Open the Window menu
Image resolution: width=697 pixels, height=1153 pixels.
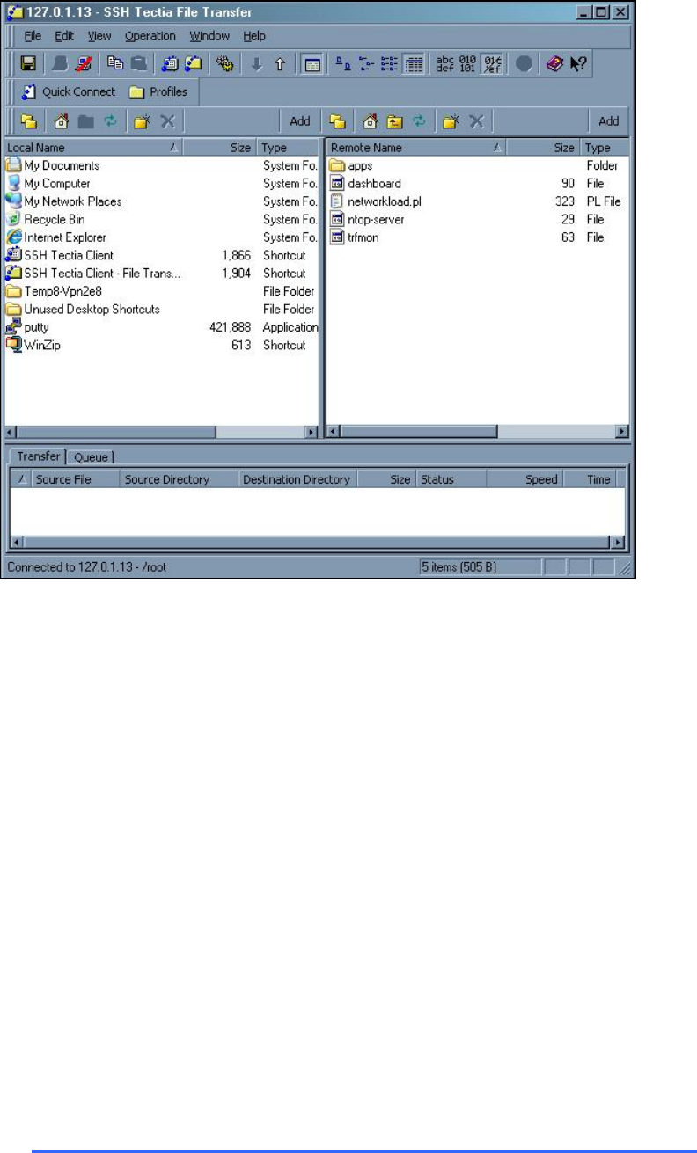click(209, 36)
